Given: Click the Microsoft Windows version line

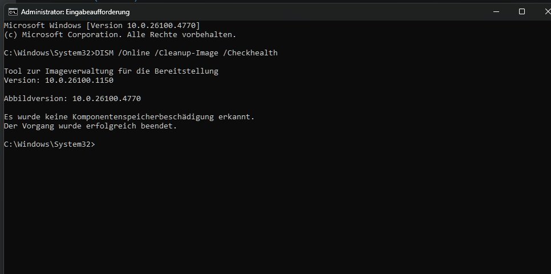Looking at the screenshot, I should (102, 25).
